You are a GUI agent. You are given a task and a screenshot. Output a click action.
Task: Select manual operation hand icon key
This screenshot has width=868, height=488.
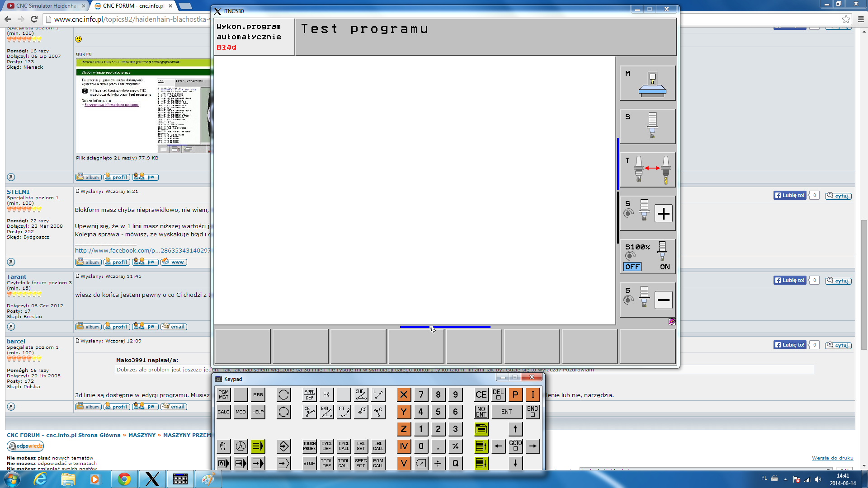(x=223, y=446)
